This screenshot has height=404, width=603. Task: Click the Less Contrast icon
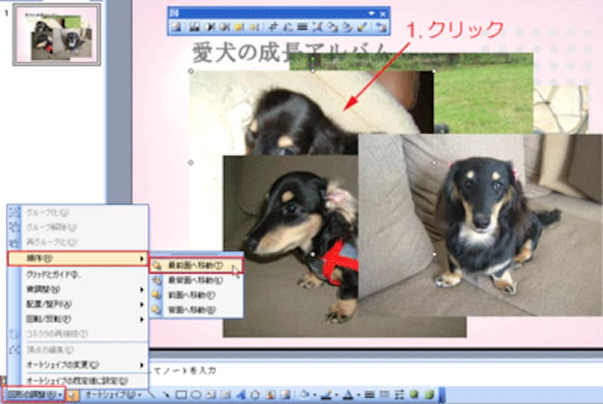click(x=224, y=27)
